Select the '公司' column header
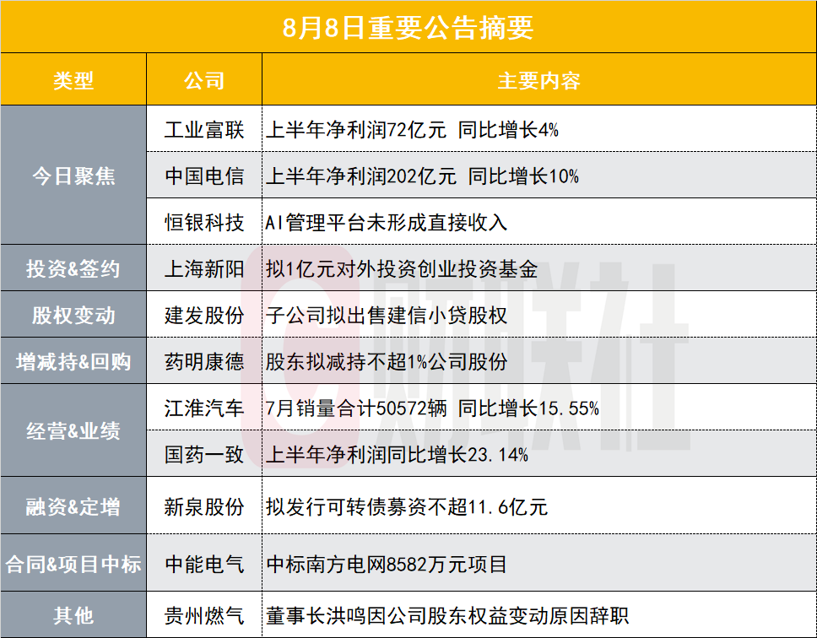This screenshot has width=817, height=638. click(x=204, y=81)
